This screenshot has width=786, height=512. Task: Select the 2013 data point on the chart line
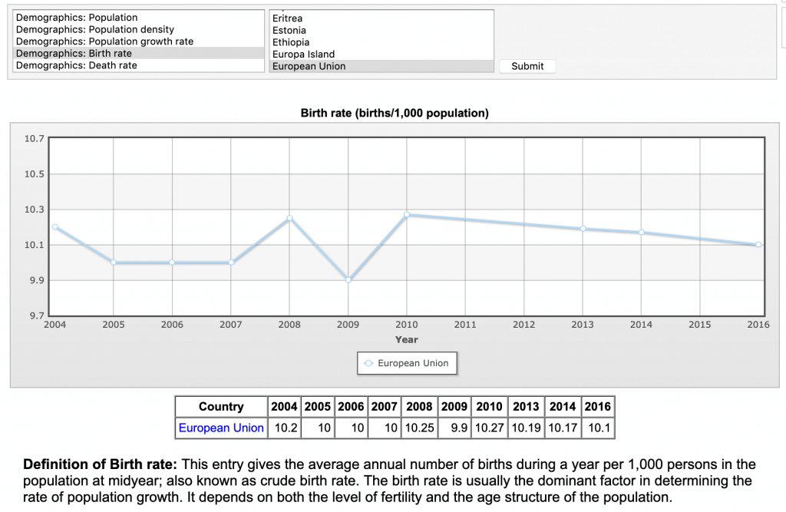pyautogui.click(x=583, y=229)
